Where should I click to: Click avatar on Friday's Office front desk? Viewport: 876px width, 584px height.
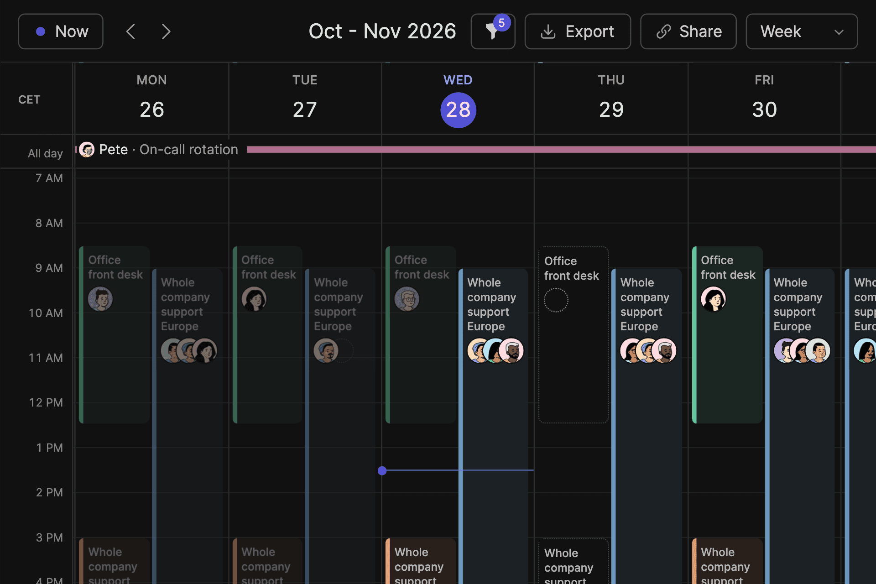714,299
